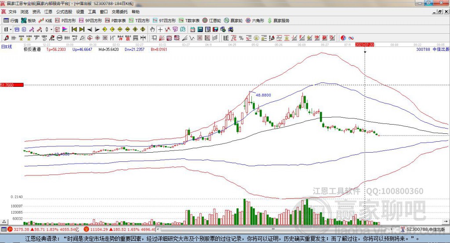Select the gold coin circle tool
450x243 pixels.
click(x=256, y=38)
